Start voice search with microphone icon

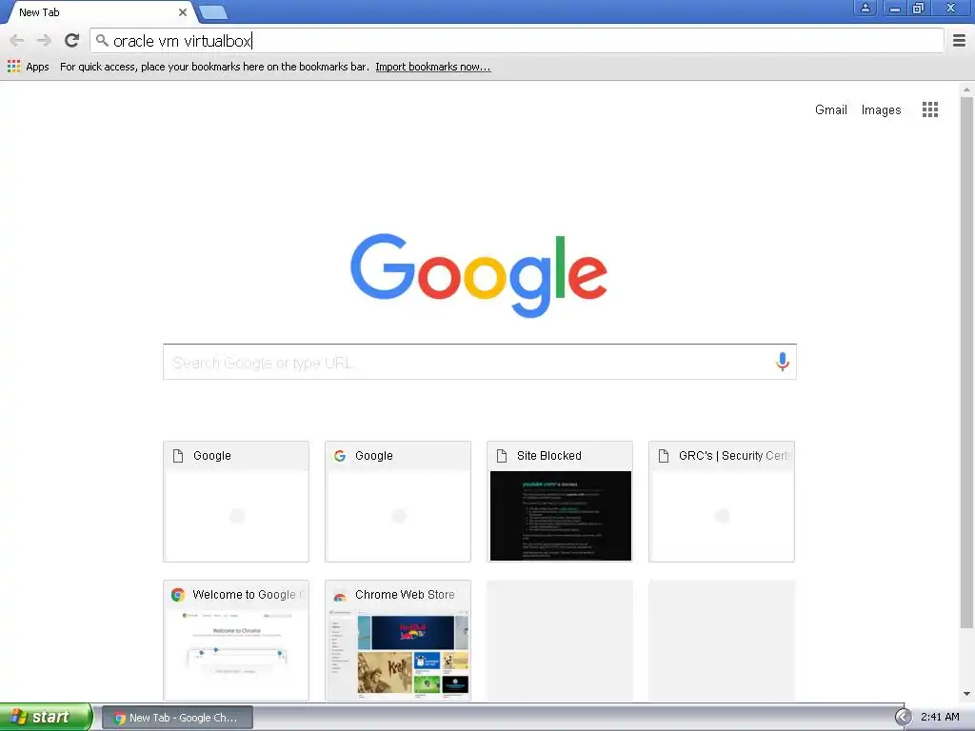(x=783, y=362)
